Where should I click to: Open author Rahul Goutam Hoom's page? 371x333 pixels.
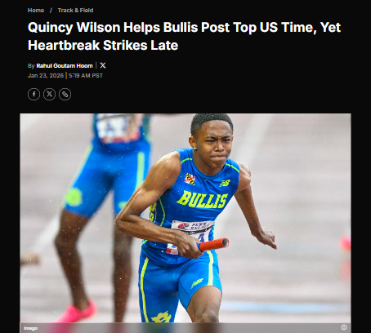pos(65,65)
